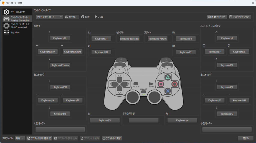Click the empty アナログ切替 binding field
The width and height of the screenshot is (256, 143).
click(x=143, y=120)
